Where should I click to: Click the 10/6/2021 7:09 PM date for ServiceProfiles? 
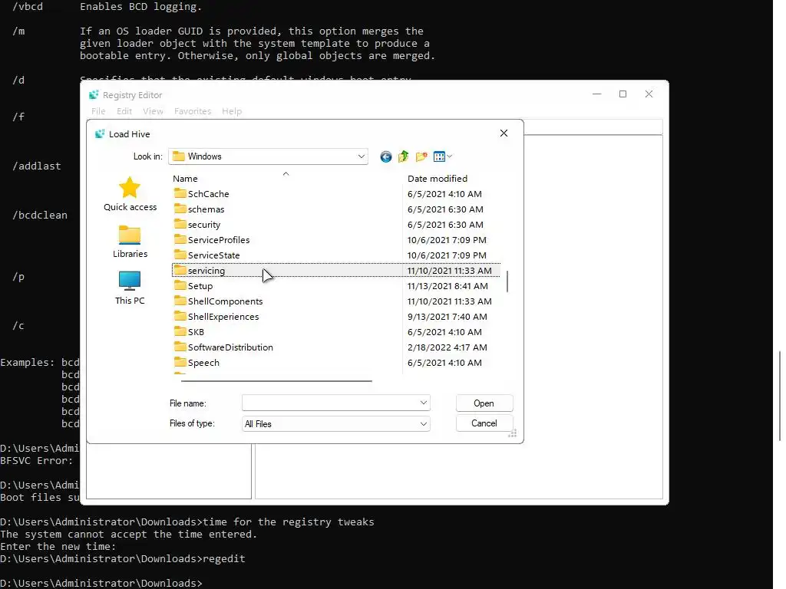click(447, 240)
